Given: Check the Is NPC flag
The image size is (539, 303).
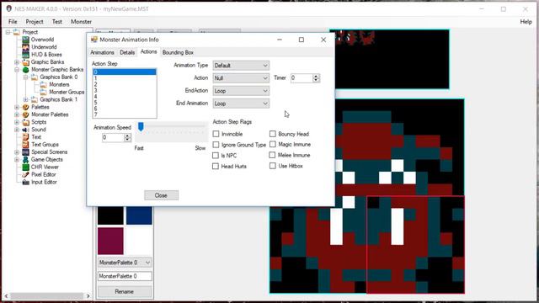Looking at the screenshot, I should [216, 155].
